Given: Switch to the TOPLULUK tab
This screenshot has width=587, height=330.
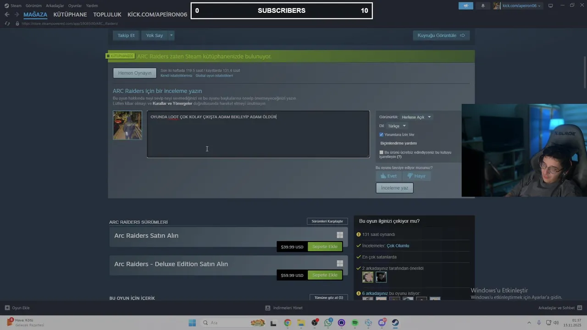Looking at the screenshot, I should 107,15.
